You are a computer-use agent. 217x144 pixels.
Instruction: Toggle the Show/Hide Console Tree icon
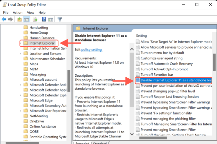coord(27,19)
